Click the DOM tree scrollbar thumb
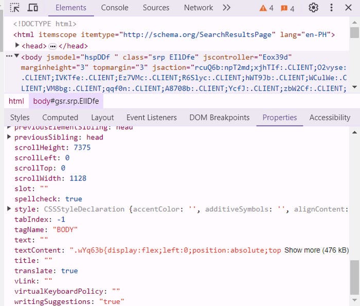 [x=354, y=32]
